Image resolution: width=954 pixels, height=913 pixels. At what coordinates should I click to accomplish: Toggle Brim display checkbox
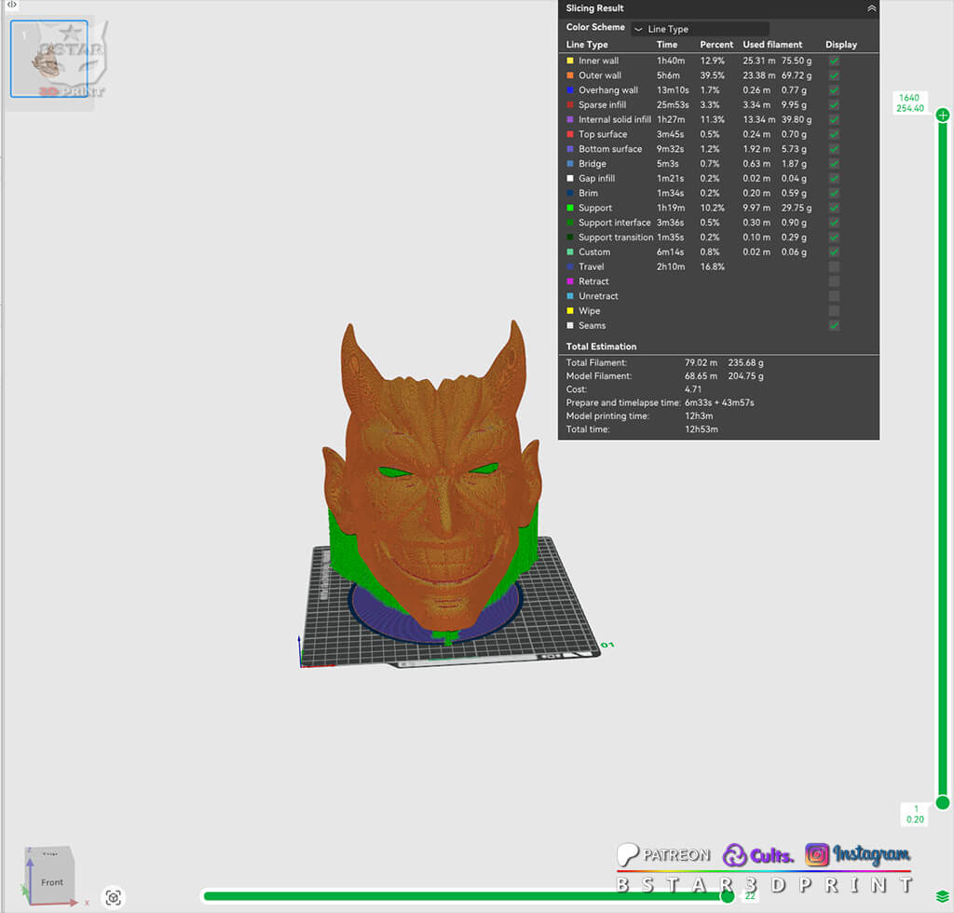pyautogui.click(x=834, y=193)
